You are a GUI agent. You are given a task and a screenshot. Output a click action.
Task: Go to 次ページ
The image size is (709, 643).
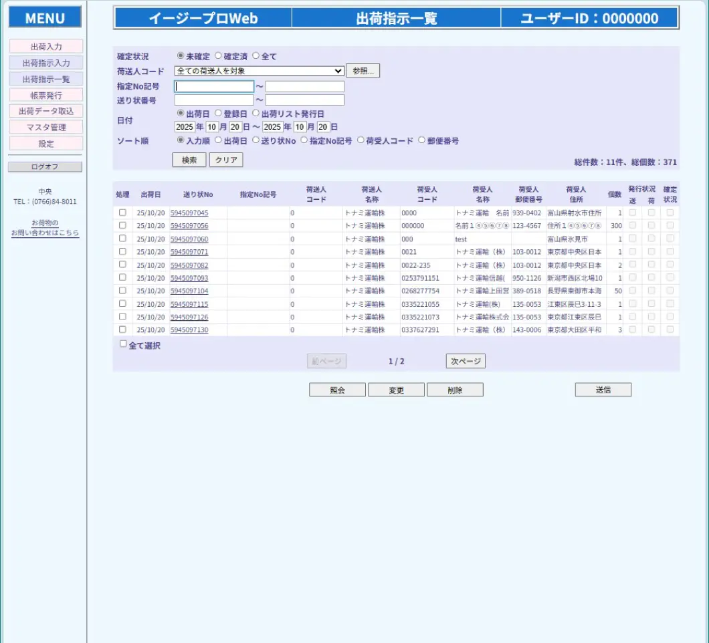tap(466, 362)
